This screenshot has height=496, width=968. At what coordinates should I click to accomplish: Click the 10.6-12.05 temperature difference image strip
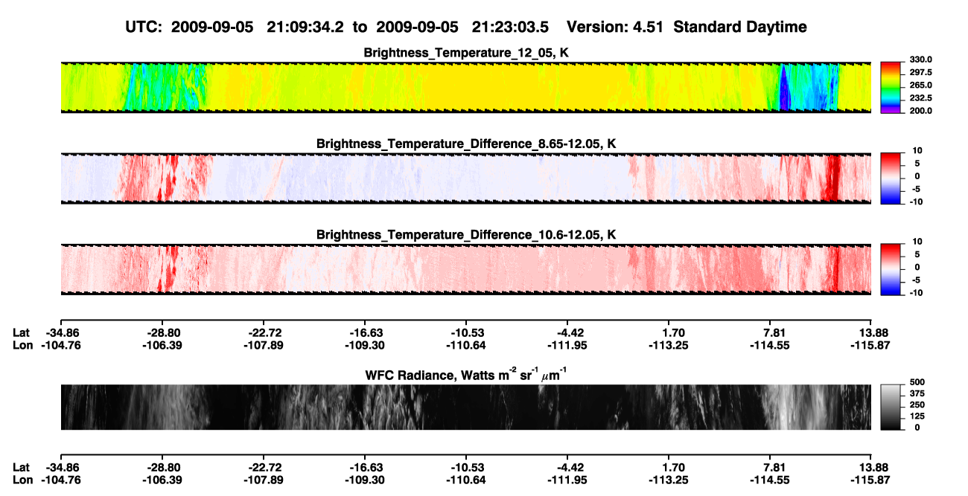(465, 268)
